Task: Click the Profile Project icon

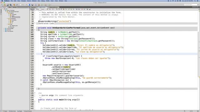Action: [49, 5]
